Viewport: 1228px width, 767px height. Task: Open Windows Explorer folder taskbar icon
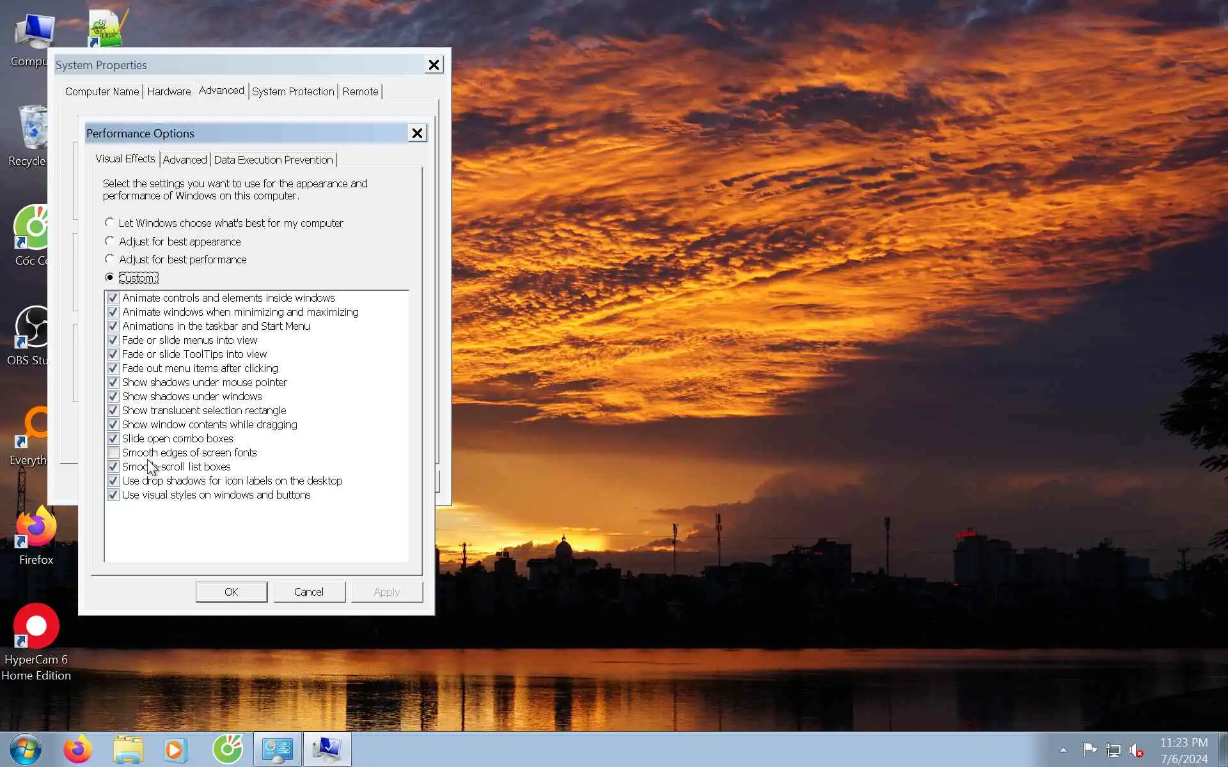coord(128,749)
